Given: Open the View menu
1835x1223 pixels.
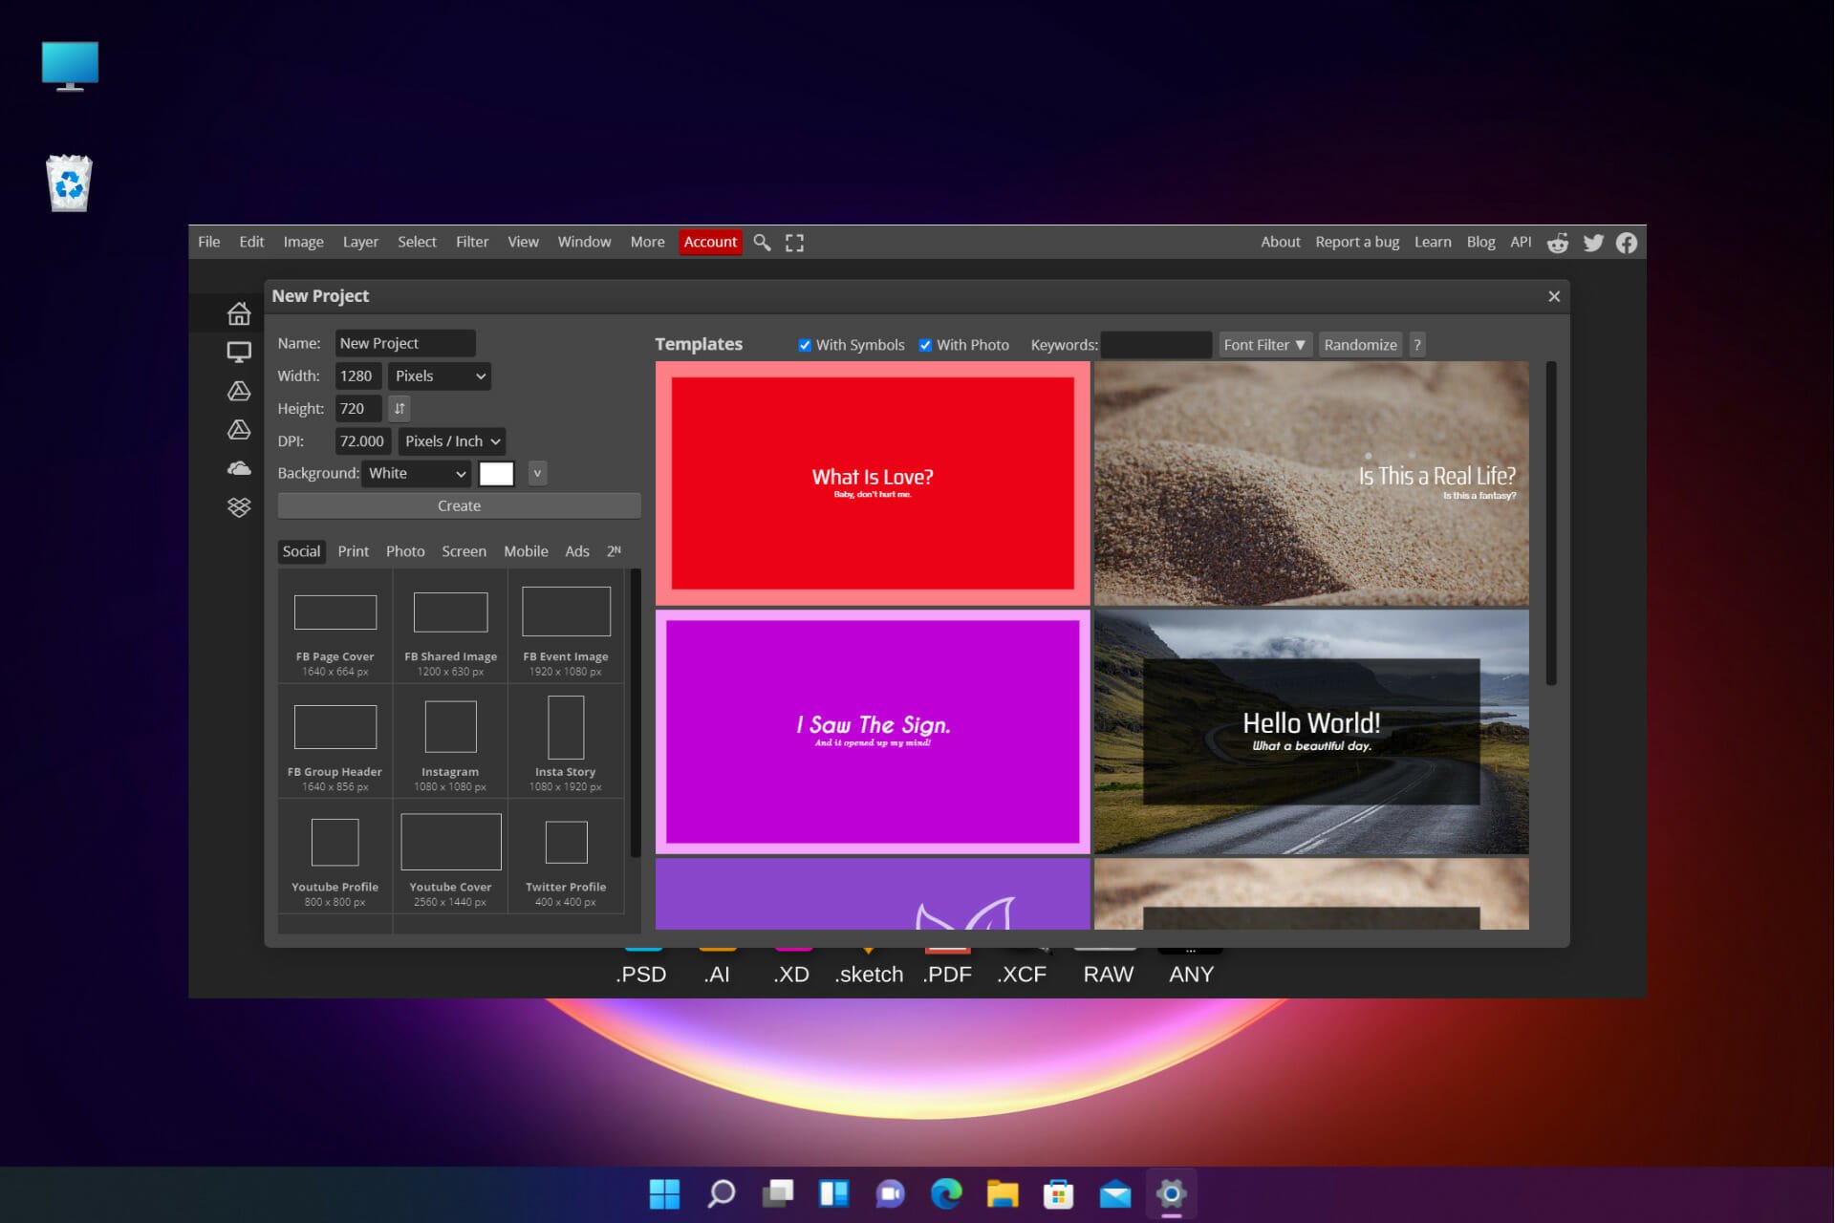Looking at the screenshot, I should 523,243.
